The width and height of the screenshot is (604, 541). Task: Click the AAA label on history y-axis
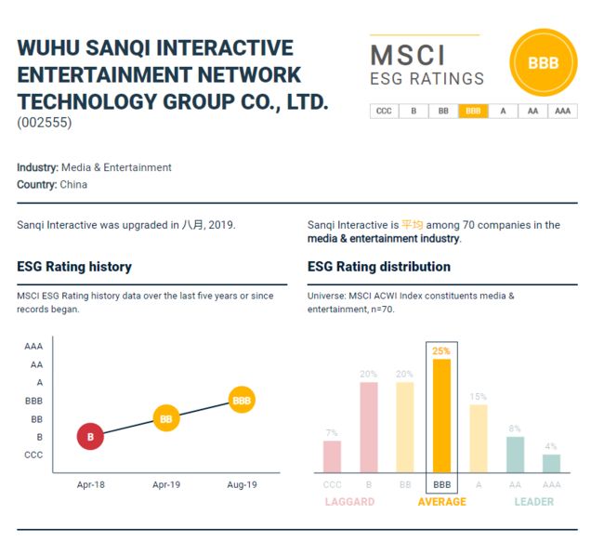pyautogui.click(x=33, y=346)
